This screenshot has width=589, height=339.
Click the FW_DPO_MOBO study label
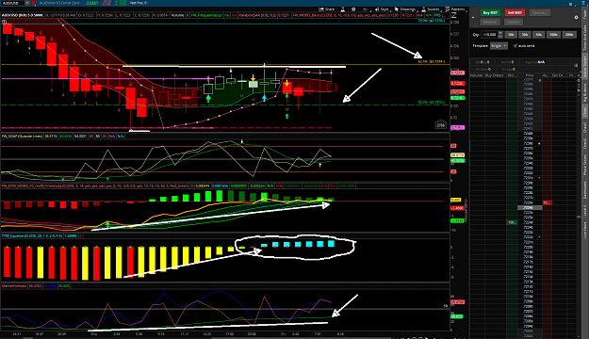(95, 186)
